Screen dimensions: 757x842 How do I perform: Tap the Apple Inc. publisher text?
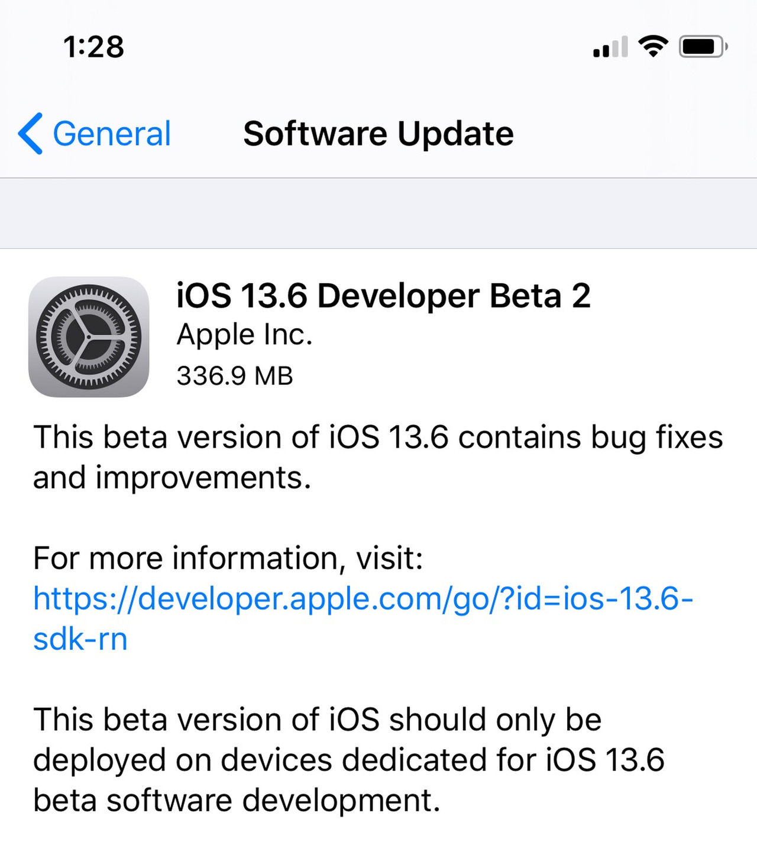click(x=244, y=335)
